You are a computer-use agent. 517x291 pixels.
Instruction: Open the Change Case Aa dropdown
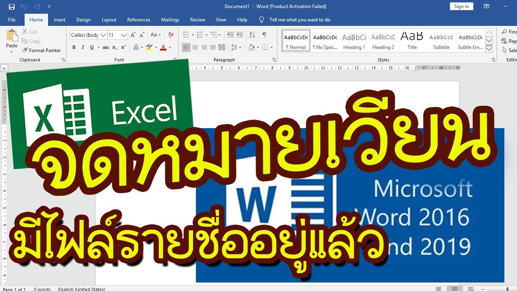coord(156,35)
